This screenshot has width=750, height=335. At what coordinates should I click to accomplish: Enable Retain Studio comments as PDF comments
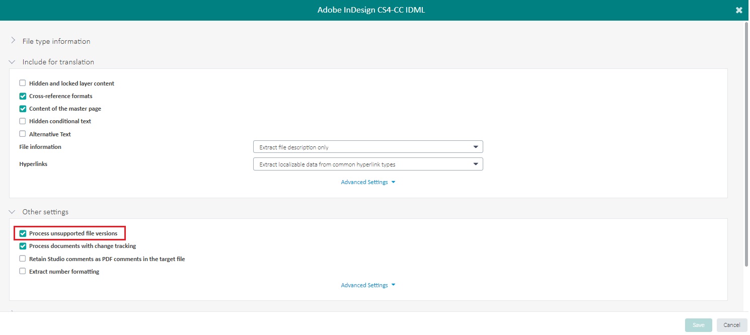click(x=23, y=259)
